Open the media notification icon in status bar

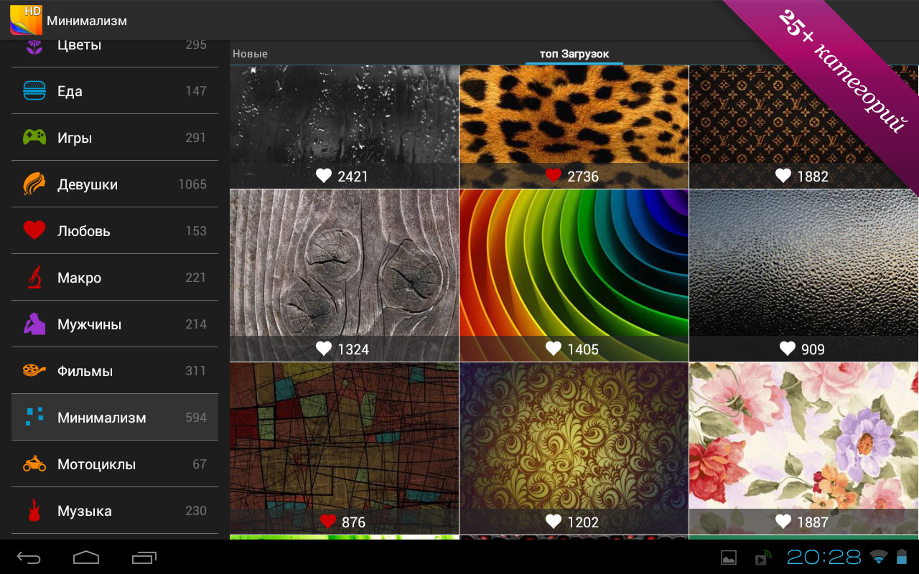tap(762, 557)
